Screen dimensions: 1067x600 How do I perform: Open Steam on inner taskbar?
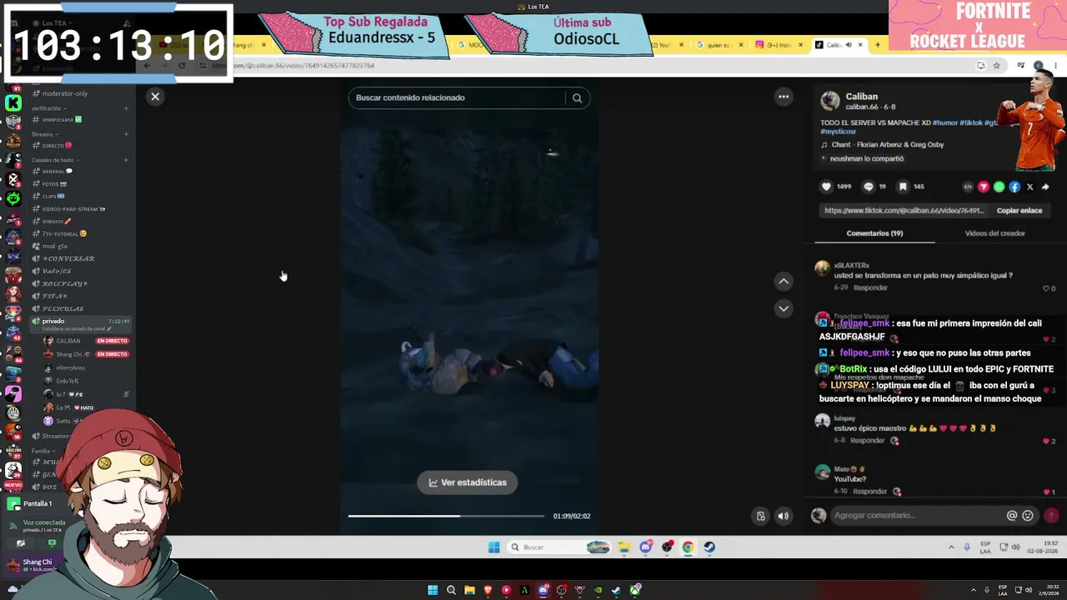(709, 547)
